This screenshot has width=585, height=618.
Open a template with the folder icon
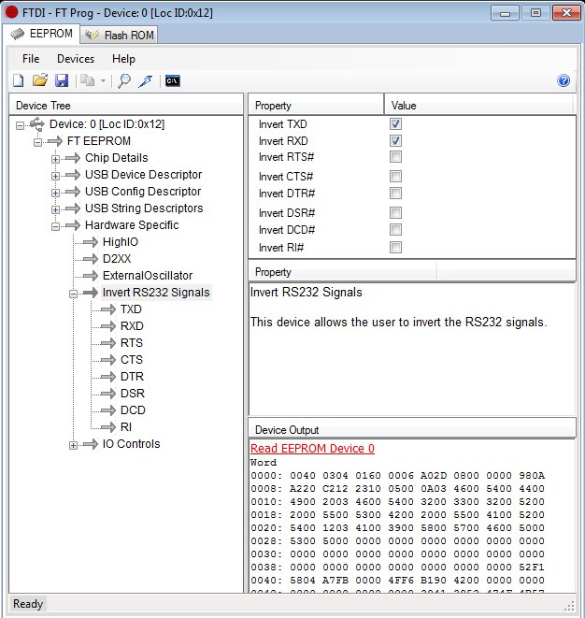(x=40, y=80)
